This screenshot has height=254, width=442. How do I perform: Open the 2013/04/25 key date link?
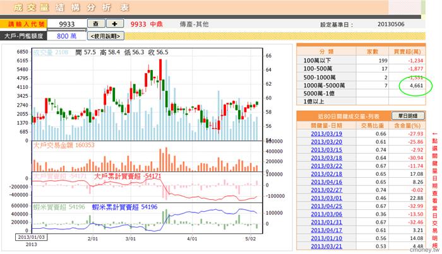pyautogui.click(x=327, y=205)
